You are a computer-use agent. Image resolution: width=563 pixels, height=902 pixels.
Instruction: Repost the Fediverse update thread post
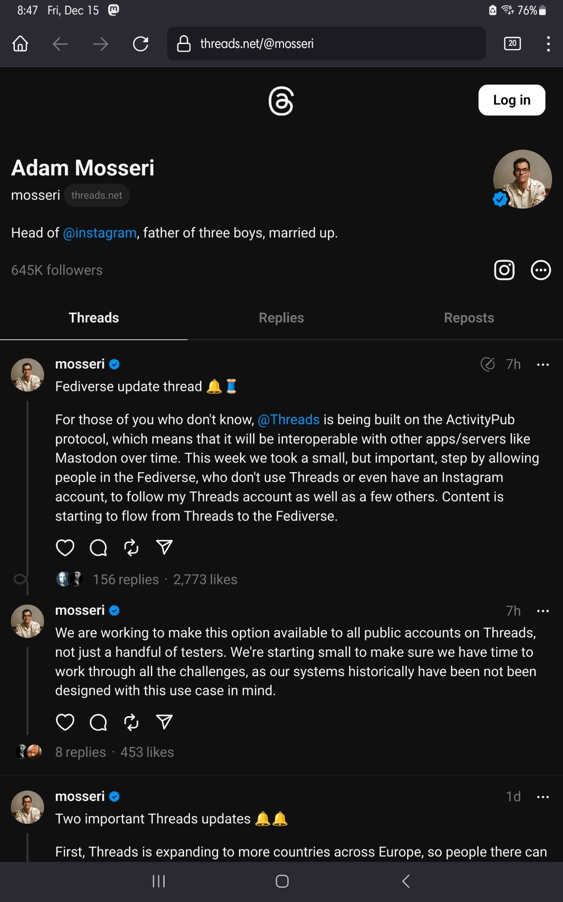coord(131,547)
